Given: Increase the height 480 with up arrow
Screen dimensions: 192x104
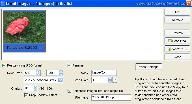Looking at the screenshot, I should pos(61,71).
